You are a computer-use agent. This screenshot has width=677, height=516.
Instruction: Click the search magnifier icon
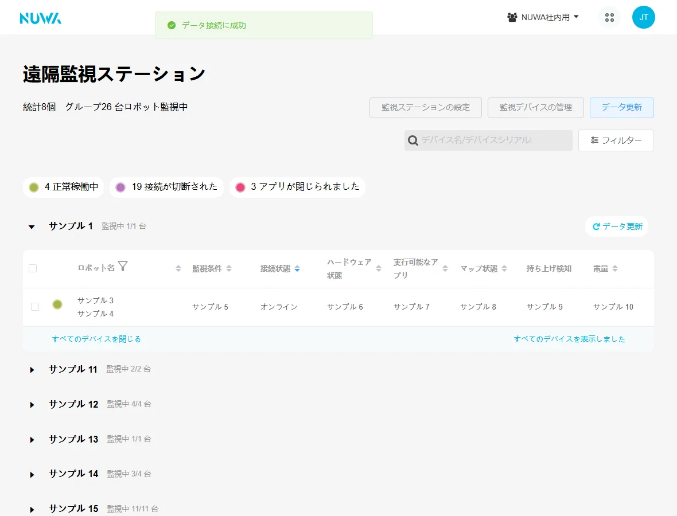[x=413, y=140]
